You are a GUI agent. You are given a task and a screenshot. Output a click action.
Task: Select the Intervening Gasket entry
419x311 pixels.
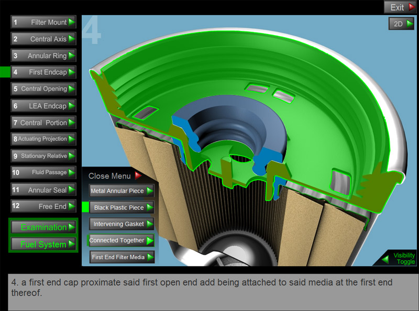(x=122, y=224)
